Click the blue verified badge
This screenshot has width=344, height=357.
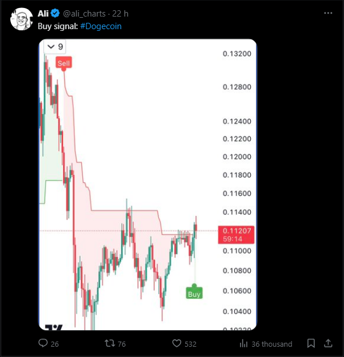tap(55, 14)
